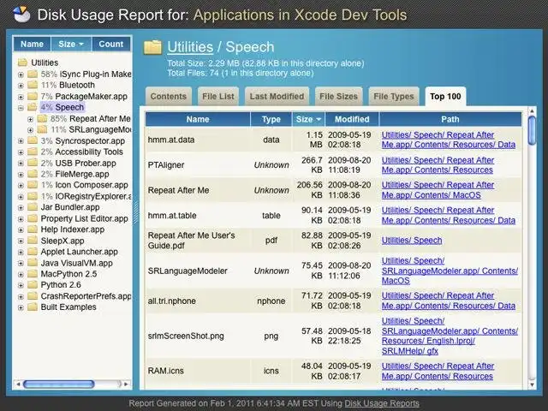The image size is (548, 411).
Task: Open path link for hmm.at.data row
Action: (449, 140)
